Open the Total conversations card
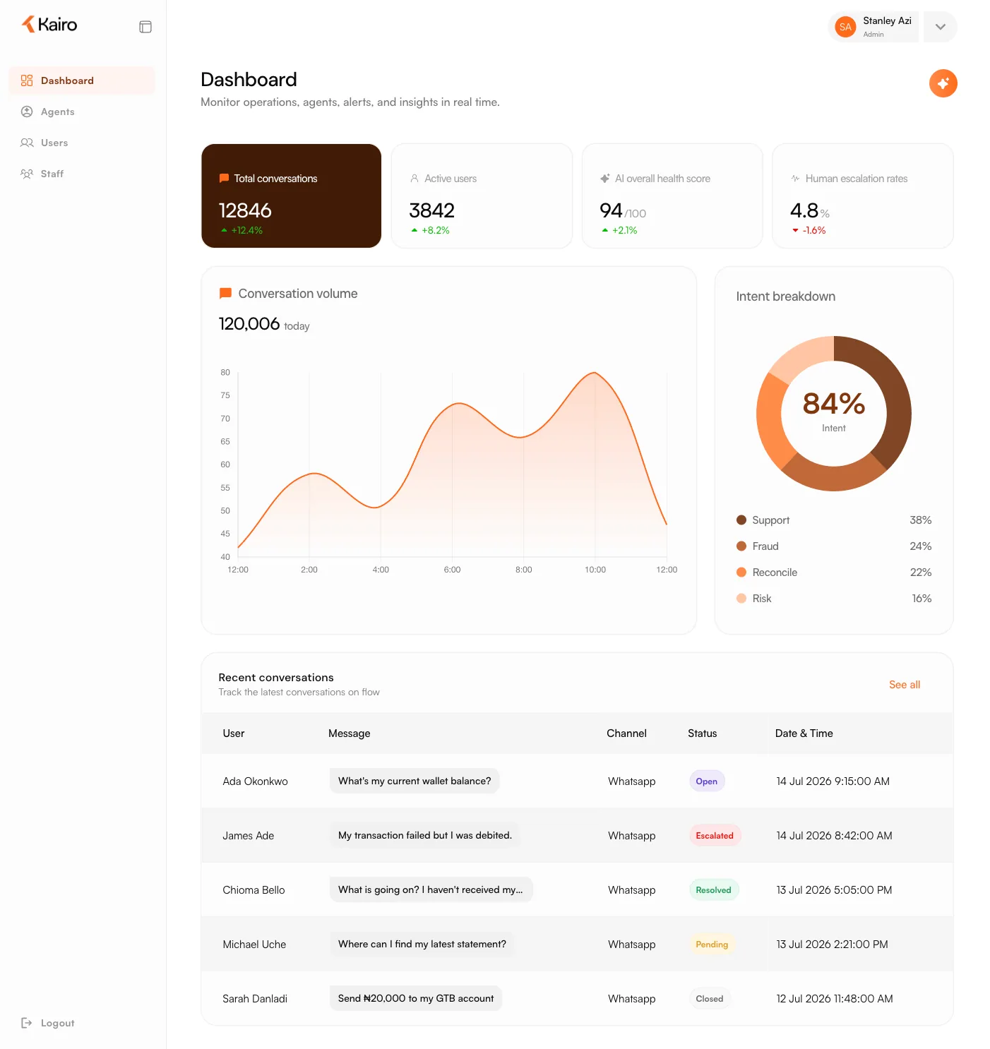The image size is (990, 1049). click(291, 196)
